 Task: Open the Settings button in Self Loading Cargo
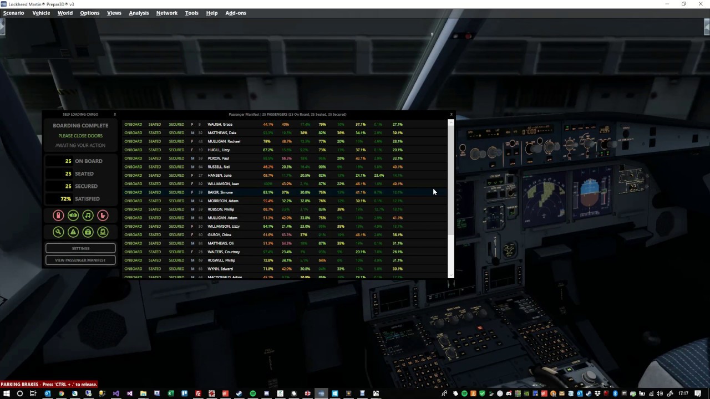(x=80, y=248)
